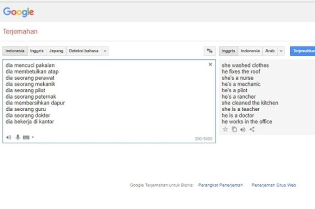This screenshot has height=209, width=315.
Task: Select Indonesia as target language
Action: (250, 51)
